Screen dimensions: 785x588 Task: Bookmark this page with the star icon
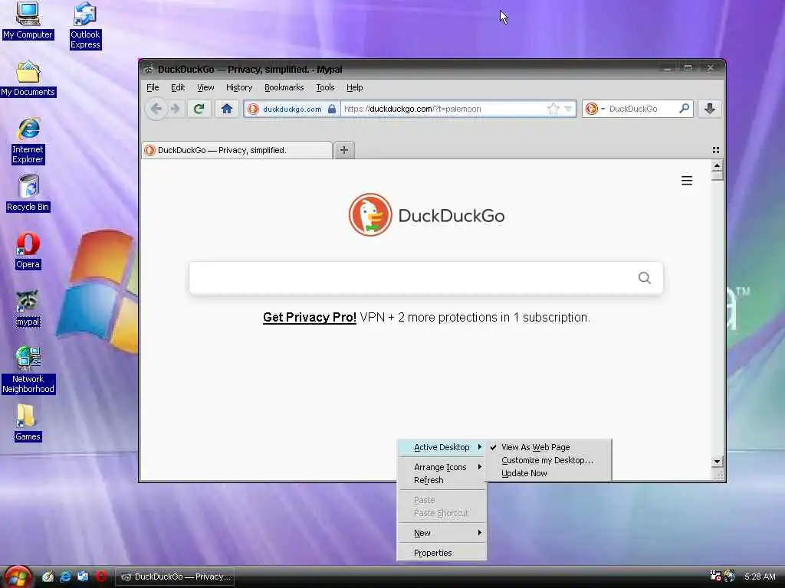click(x=553, y=109)
